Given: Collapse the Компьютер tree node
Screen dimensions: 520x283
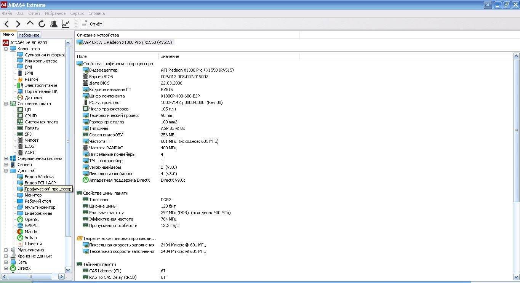Looking at the screenshot, I should 6,49.
